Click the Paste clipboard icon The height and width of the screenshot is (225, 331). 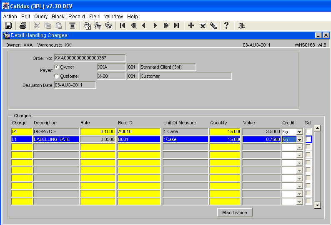point(58,26)
